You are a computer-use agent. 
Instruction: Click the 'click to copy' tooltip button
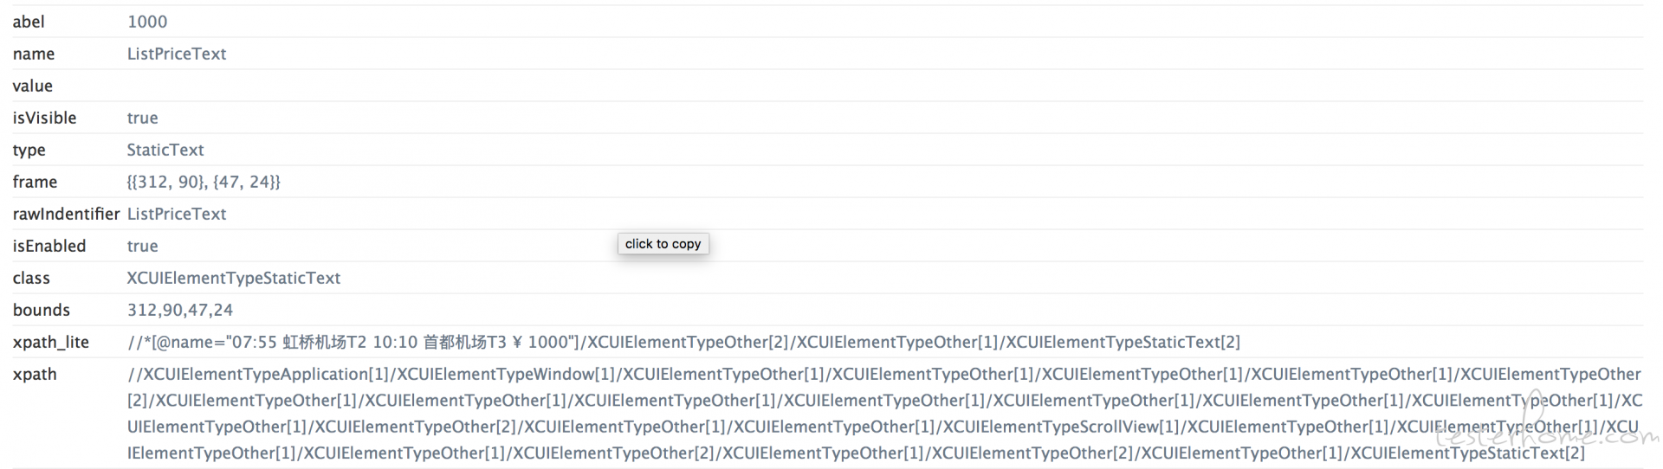(x=663, y=244)
